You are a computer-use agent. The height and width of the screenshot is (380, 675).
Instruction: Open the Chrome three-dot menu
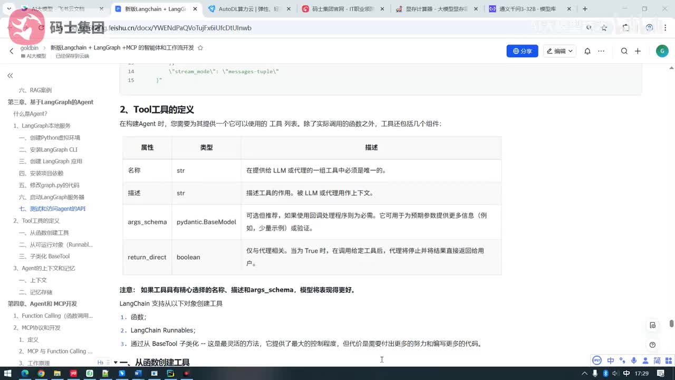664,28
